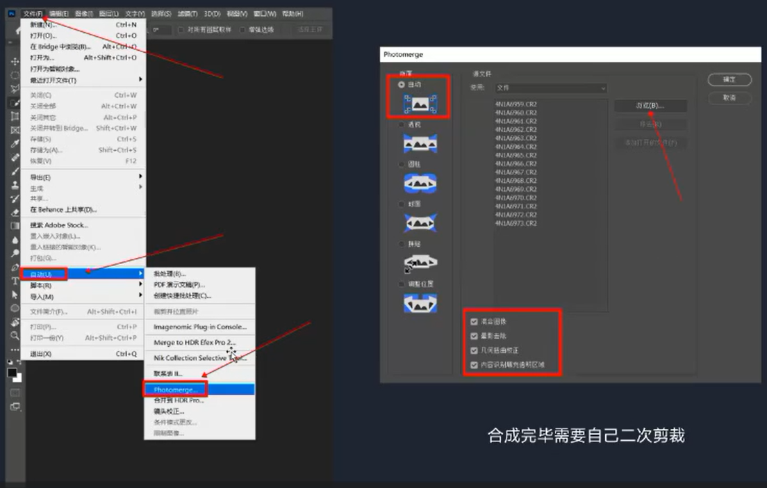Click the Cylindrical layout thumbnail icon

pyautogui.click(x=420, y=183)
